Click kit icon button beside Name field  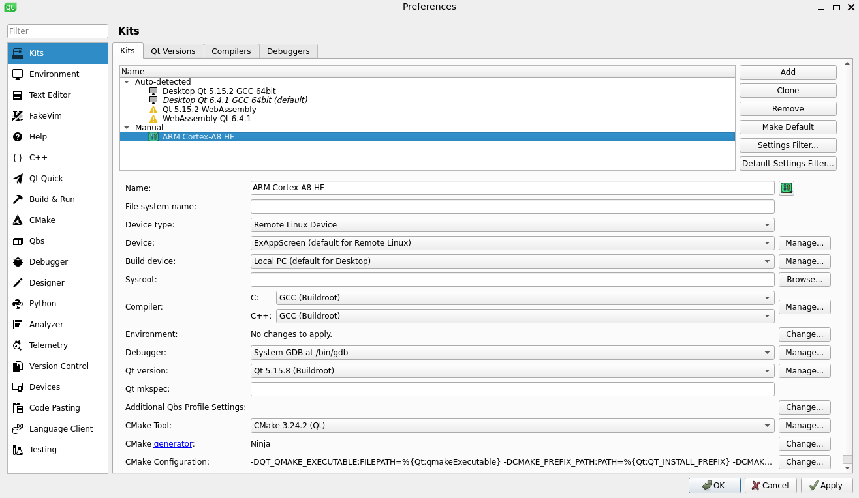(787, 188)
